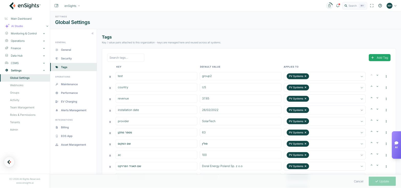Grab the drag handle of the revenue tag
The width and height of the screenshot is (401, 188).
(110, 99)
